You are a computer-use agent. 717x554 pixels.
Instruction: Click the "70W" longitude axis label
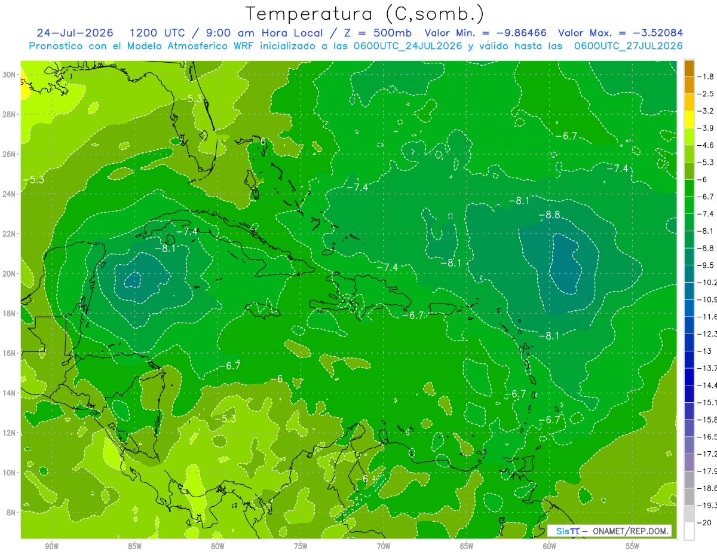(x=384, y=546)
